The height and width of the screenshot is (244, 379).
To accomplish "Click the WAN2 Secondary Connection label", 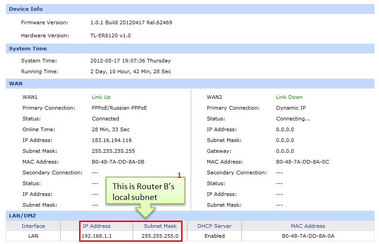I will (x=237, y=173).
